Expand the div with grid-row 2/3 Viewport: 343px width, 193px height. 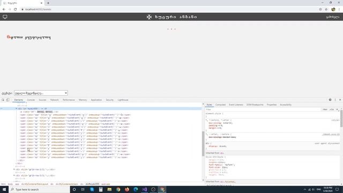(x=14, y=169)
